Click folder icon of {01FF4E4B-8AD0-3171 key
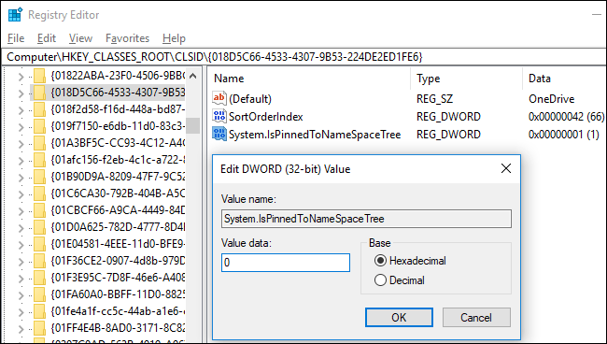Image resolution: width=607 pixels, height=344 pixels. [x=39, y=328]
